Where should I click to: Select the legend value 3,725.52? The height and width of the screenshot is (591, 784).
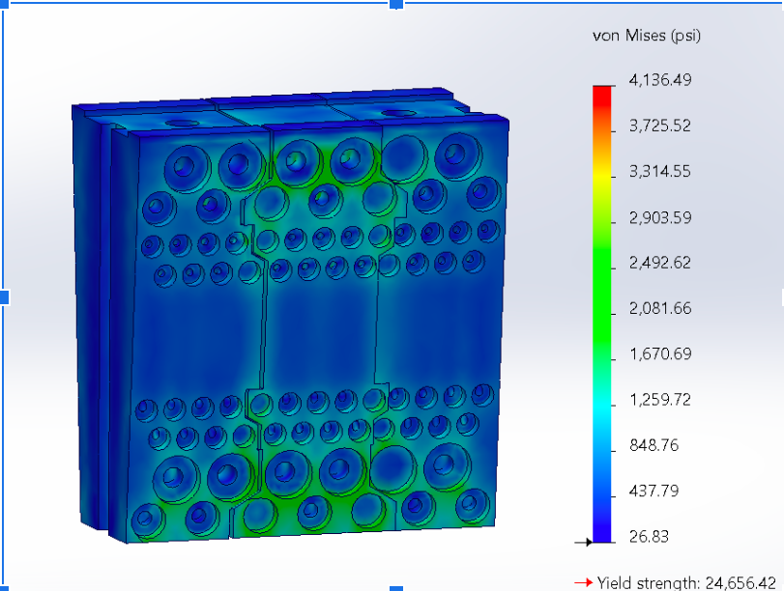tap(660, 126)
